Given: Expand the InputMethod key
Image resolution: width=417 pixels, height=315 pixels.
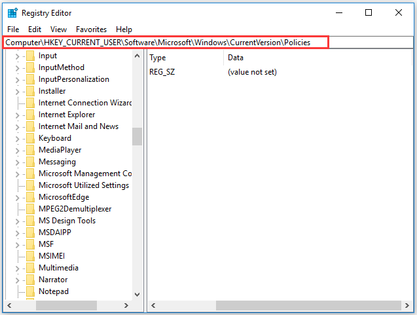Looking at the screenshot, I should click(x=17, y=68).
